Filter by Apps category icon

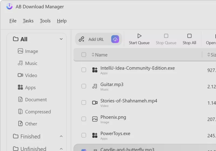click(x=21, y=87)
